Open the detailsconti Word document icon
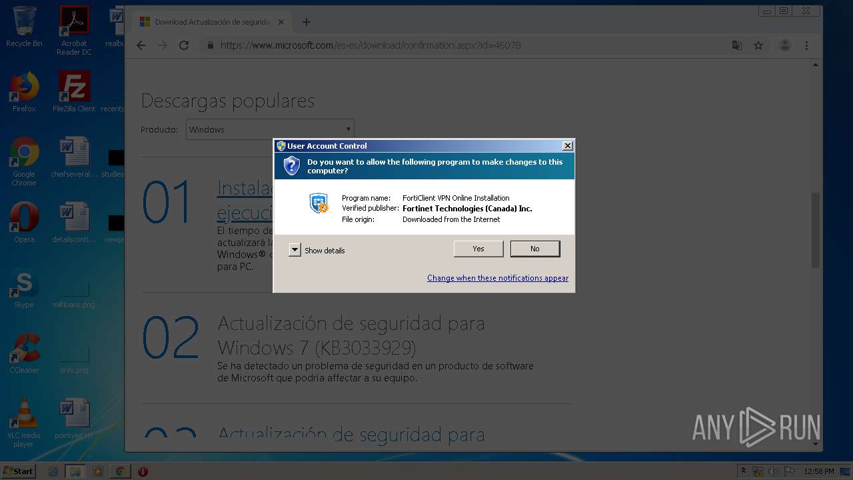 pyautogui.click(x=74, y=223)
